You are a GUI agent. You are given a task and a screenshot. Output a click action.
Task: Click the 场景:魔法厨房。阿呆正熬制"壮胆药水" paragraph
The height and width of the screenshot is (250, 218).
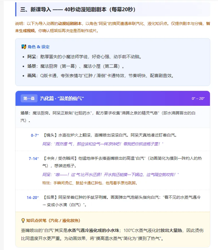click(108, 117)
